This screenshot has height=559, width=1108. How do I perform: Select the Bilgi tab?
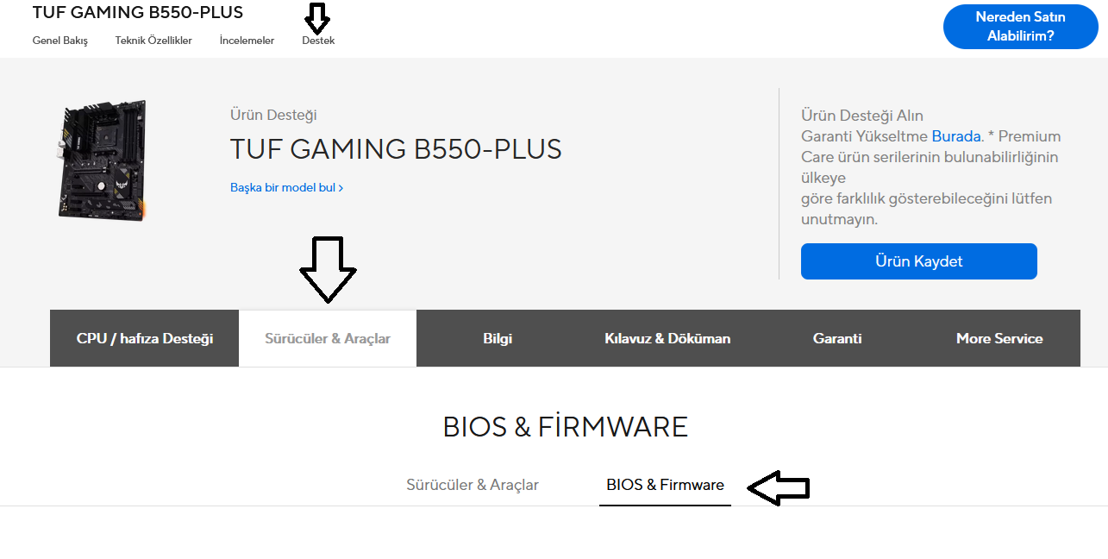pos(498,338)
